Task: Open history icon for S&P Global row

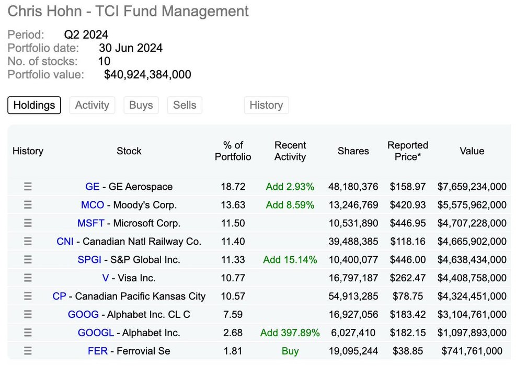Action: pyautogui.click(x=28, y=260)
